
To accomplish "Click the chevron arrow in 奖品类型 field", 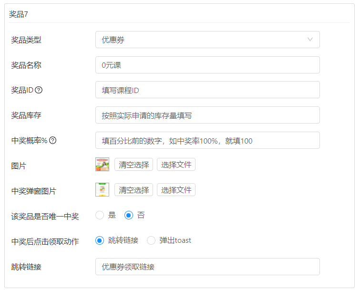I will tap(310, 40).
